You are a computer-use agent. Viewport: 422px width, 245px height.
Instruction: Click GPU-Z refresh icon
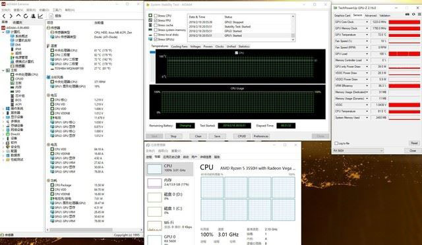tap(413, 14)
